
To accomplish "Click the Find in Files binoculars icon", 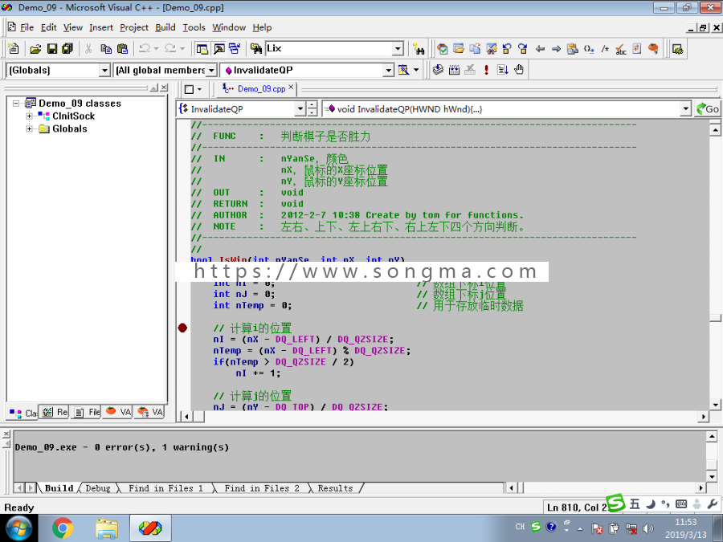I will click(256, 48).
